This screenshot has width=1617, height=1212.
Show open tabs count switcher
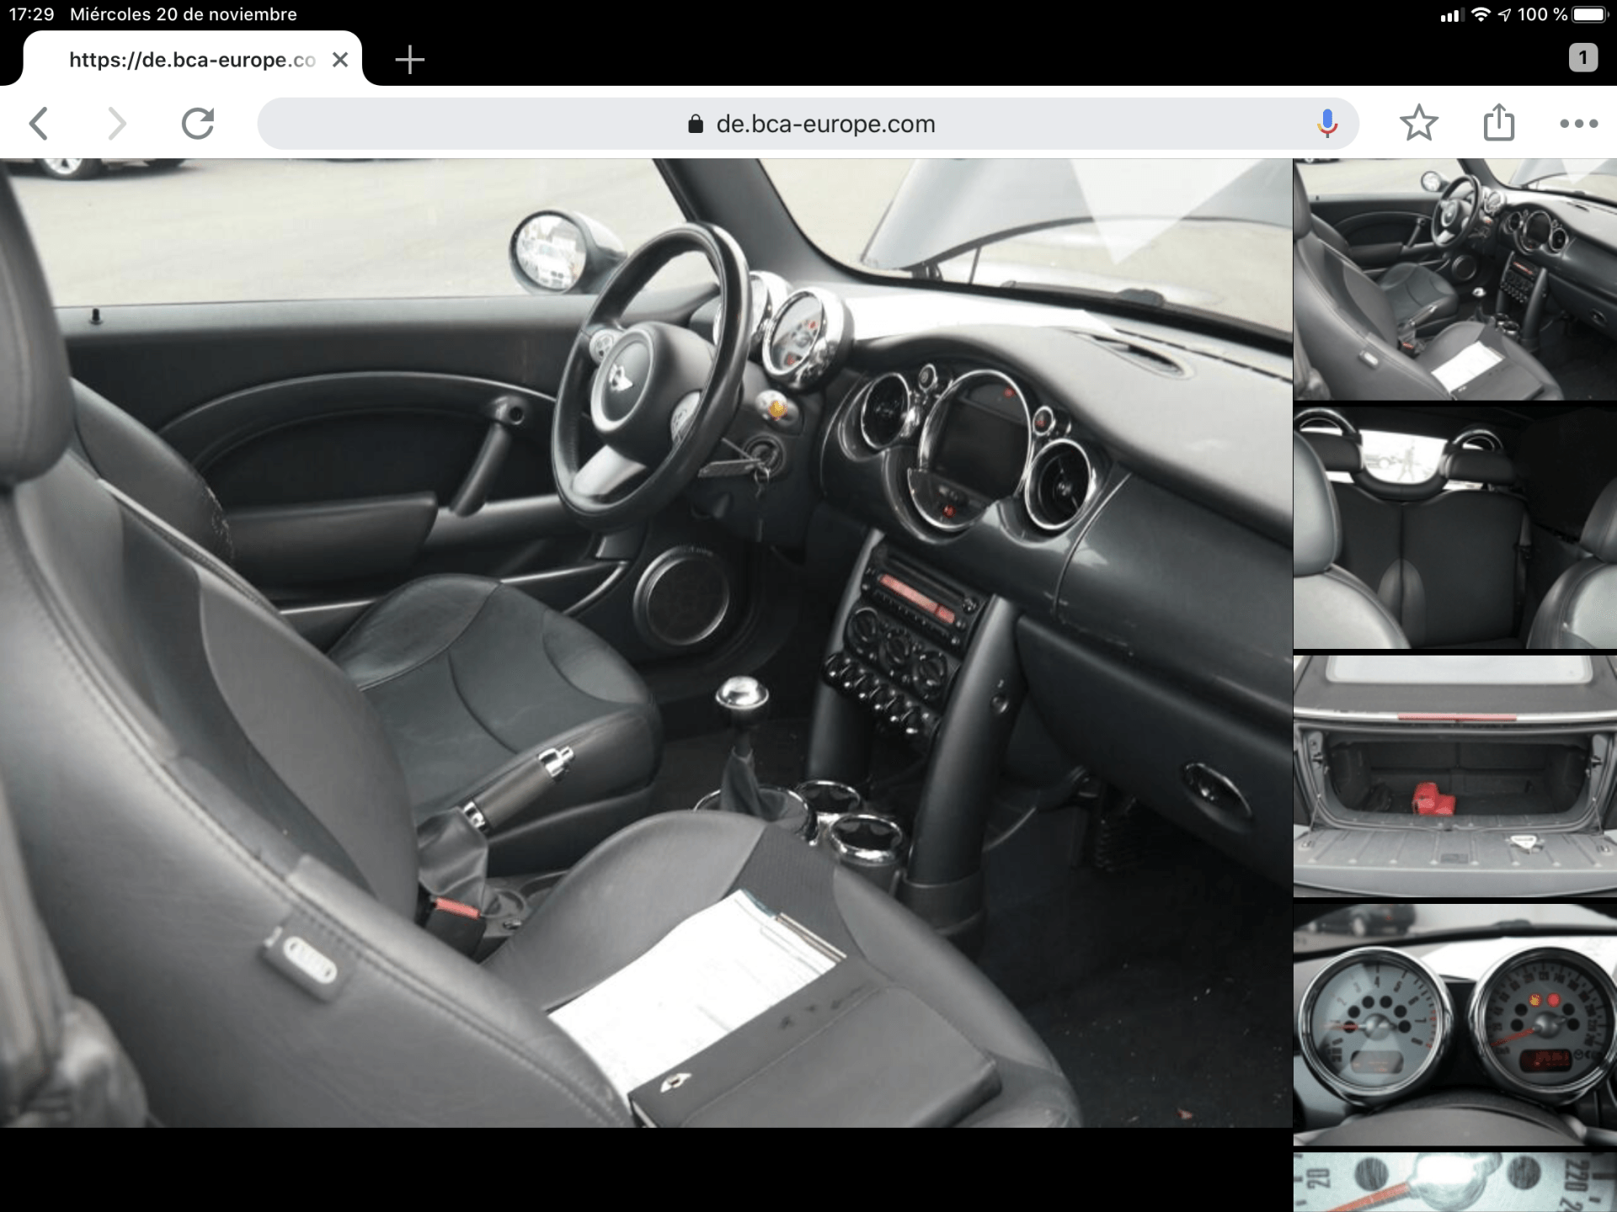1582,57
